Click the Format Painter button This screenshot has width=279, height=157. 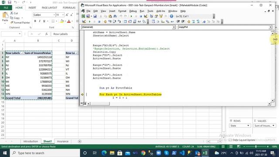pos(20,23)
